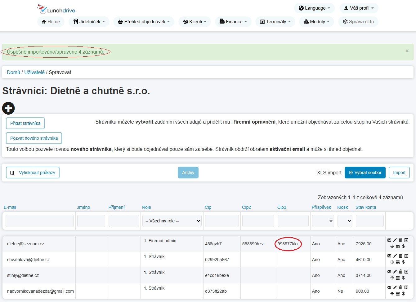Sort by E-mail column header
416x302 pixels.
(10, 207)
